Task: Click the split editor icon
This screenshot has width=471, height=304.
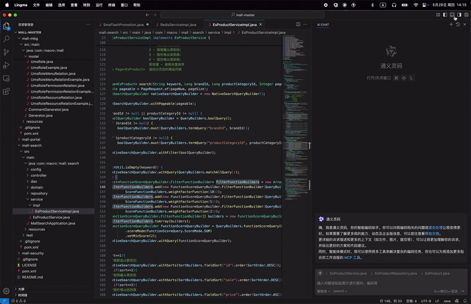Action: coord(298,24)
